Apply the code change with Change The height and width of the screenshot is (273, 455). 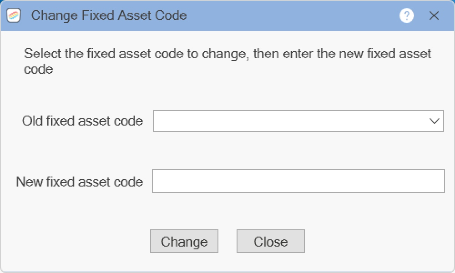pos(184,242)
